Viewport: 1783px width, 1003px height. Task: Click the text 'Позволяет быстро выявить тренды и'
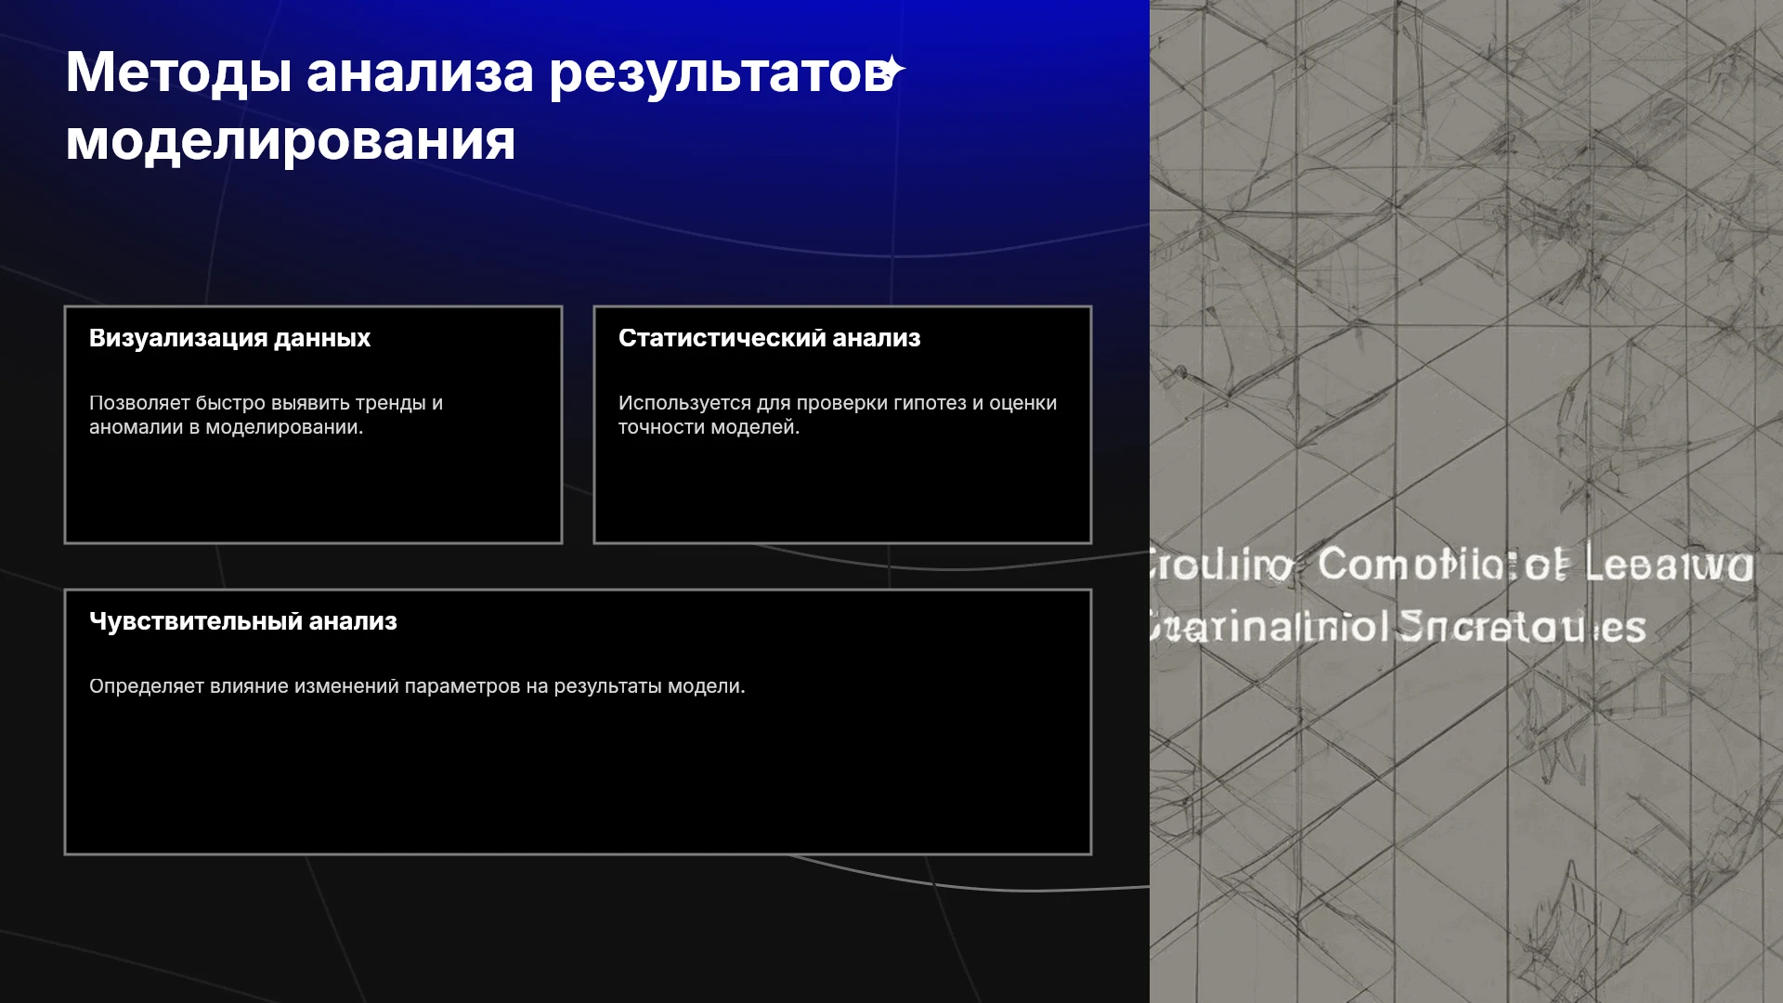click(x=266, y=403)
